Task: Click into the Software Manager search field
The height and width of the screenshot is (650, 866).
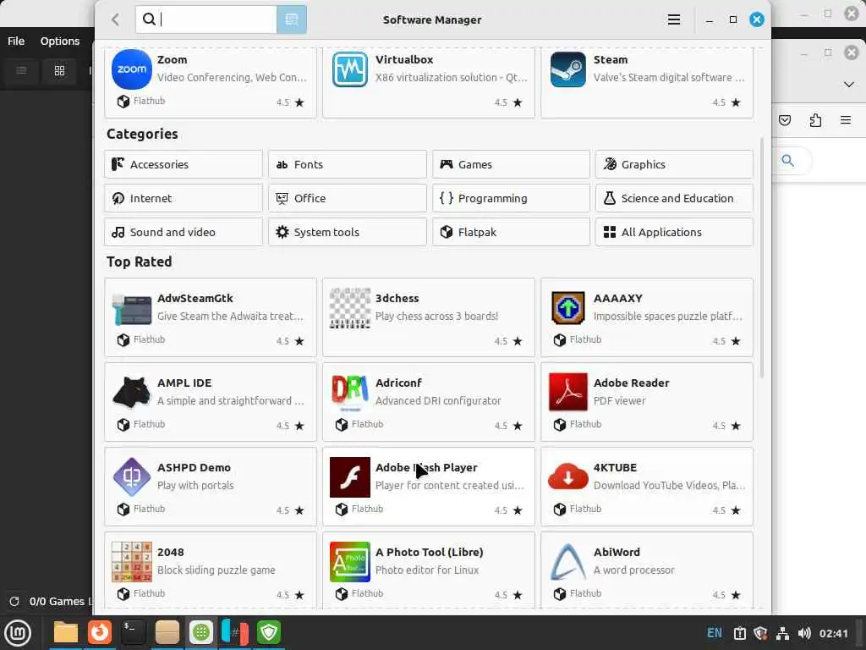Action: tap(206, 20)
